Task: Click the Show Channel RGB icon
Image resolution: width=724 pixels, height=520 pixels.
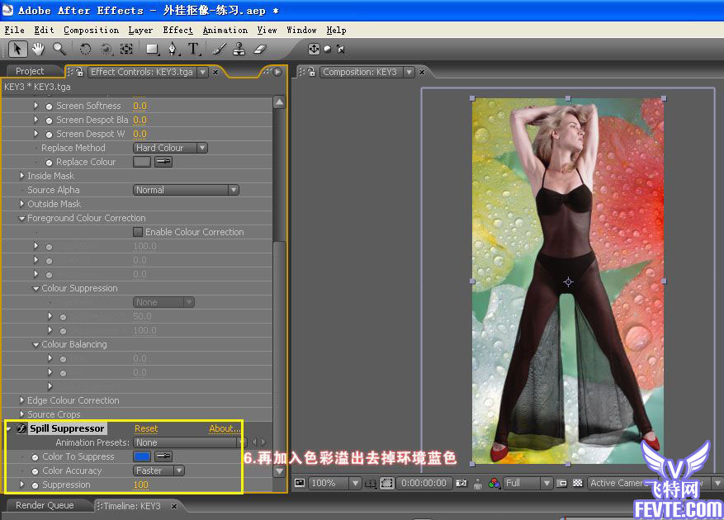Action: point(494,483)
